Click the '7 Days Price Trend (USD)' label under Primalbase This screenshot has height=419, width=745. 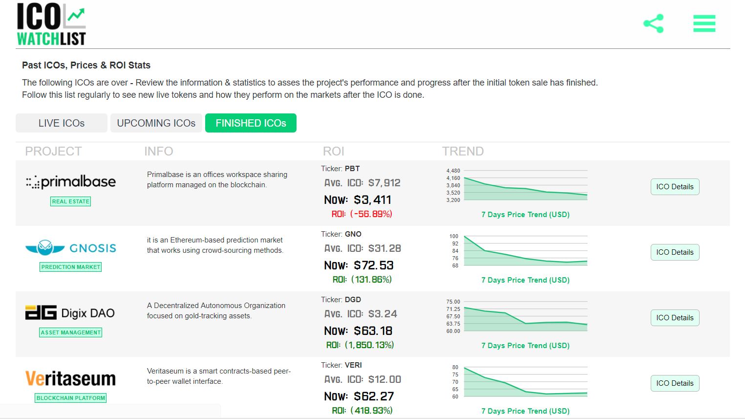[x=526, y=215]
